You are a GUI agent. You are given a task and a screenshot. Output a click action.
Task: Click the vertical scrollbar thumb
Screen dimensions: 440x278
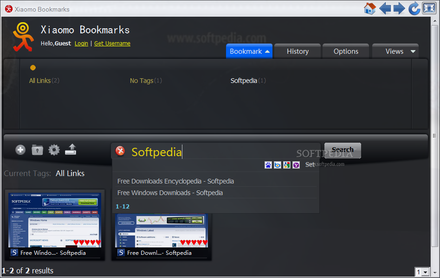[x=435, y=136]
